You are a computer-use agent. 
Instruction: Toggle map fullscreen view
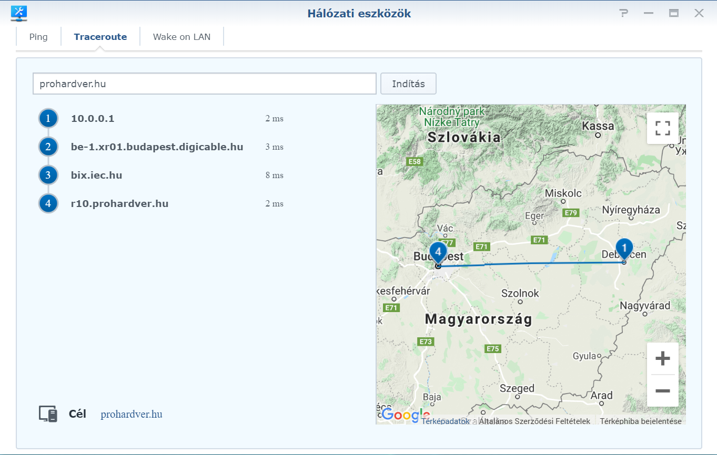663,128
